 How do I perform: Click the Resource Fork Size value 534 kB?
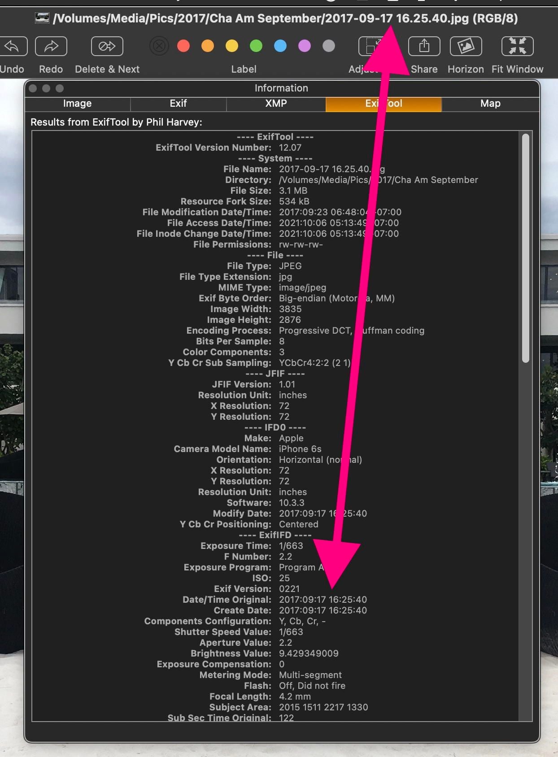294,201
